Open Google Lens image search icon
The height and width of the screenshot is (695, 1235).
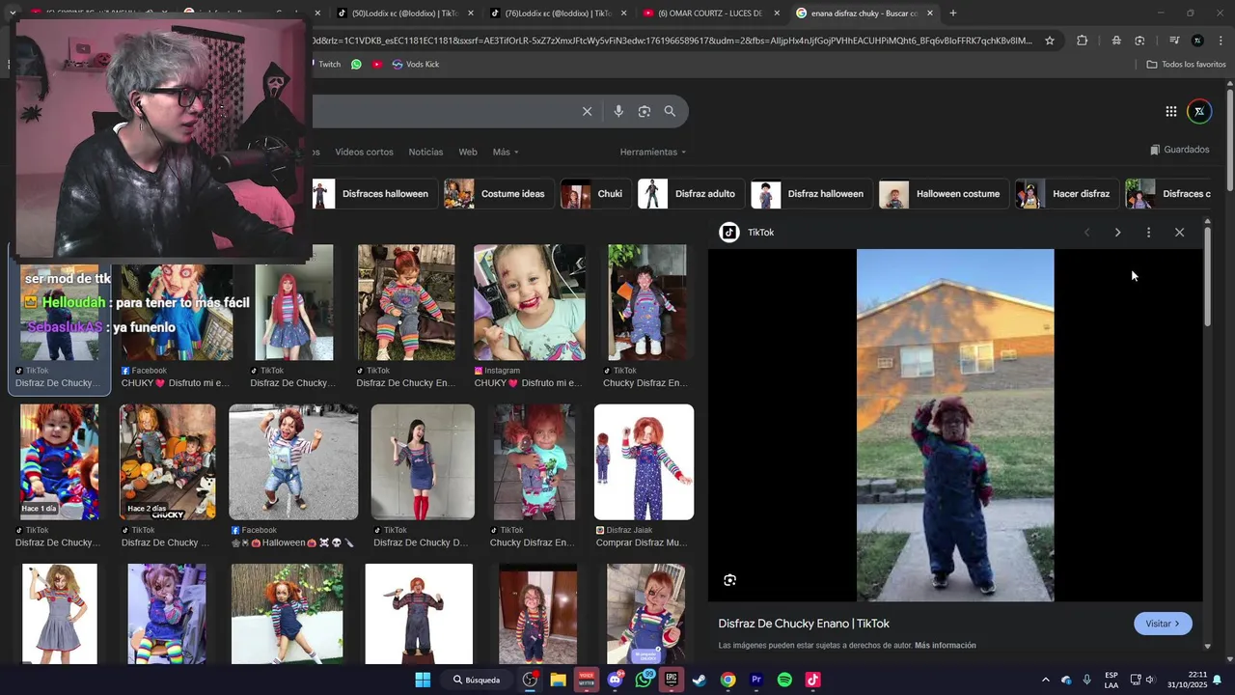pyautogui.click(x=645, y=111)
